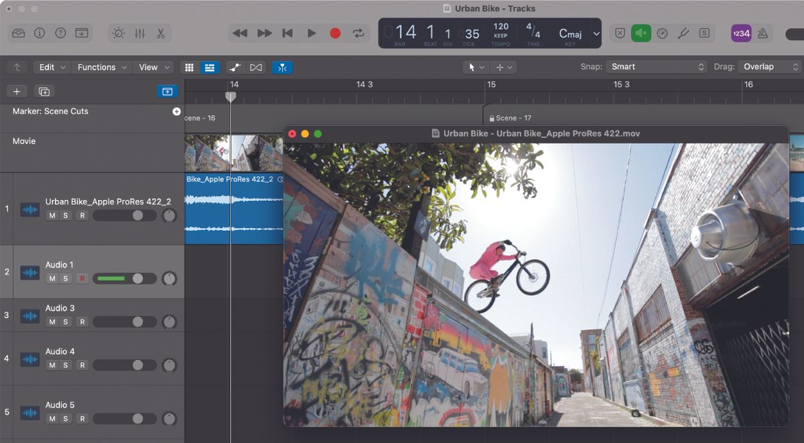The image size is (804, 443).
Task: Click the Record button
Action: coord(335,33)
